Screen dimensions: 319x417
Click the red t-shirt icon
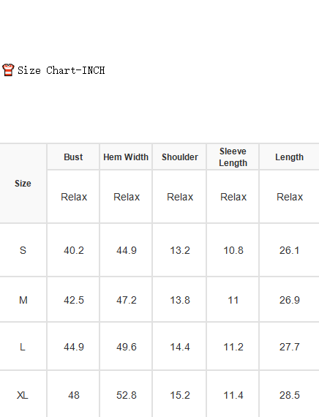(x=8, y=70)
